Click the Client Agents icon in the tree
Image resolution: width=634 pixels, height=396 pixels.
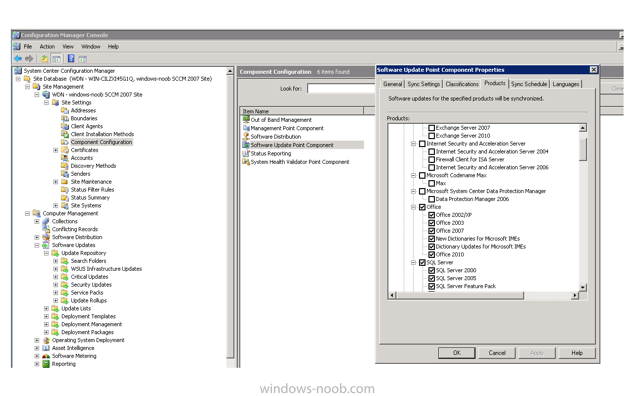click(65, 126)
